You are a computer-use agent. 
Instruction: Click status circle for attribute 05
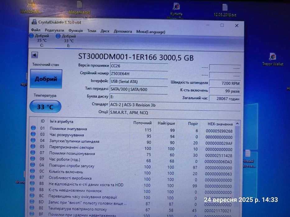[x=33, y=146]
